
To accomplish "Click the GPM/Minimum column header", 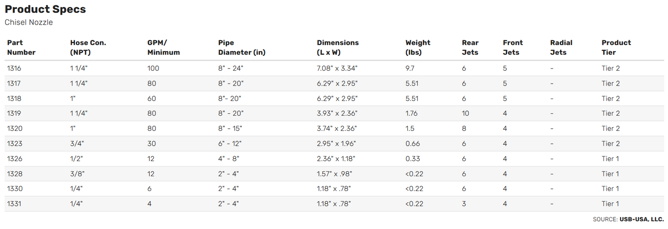I will (163, 48).
